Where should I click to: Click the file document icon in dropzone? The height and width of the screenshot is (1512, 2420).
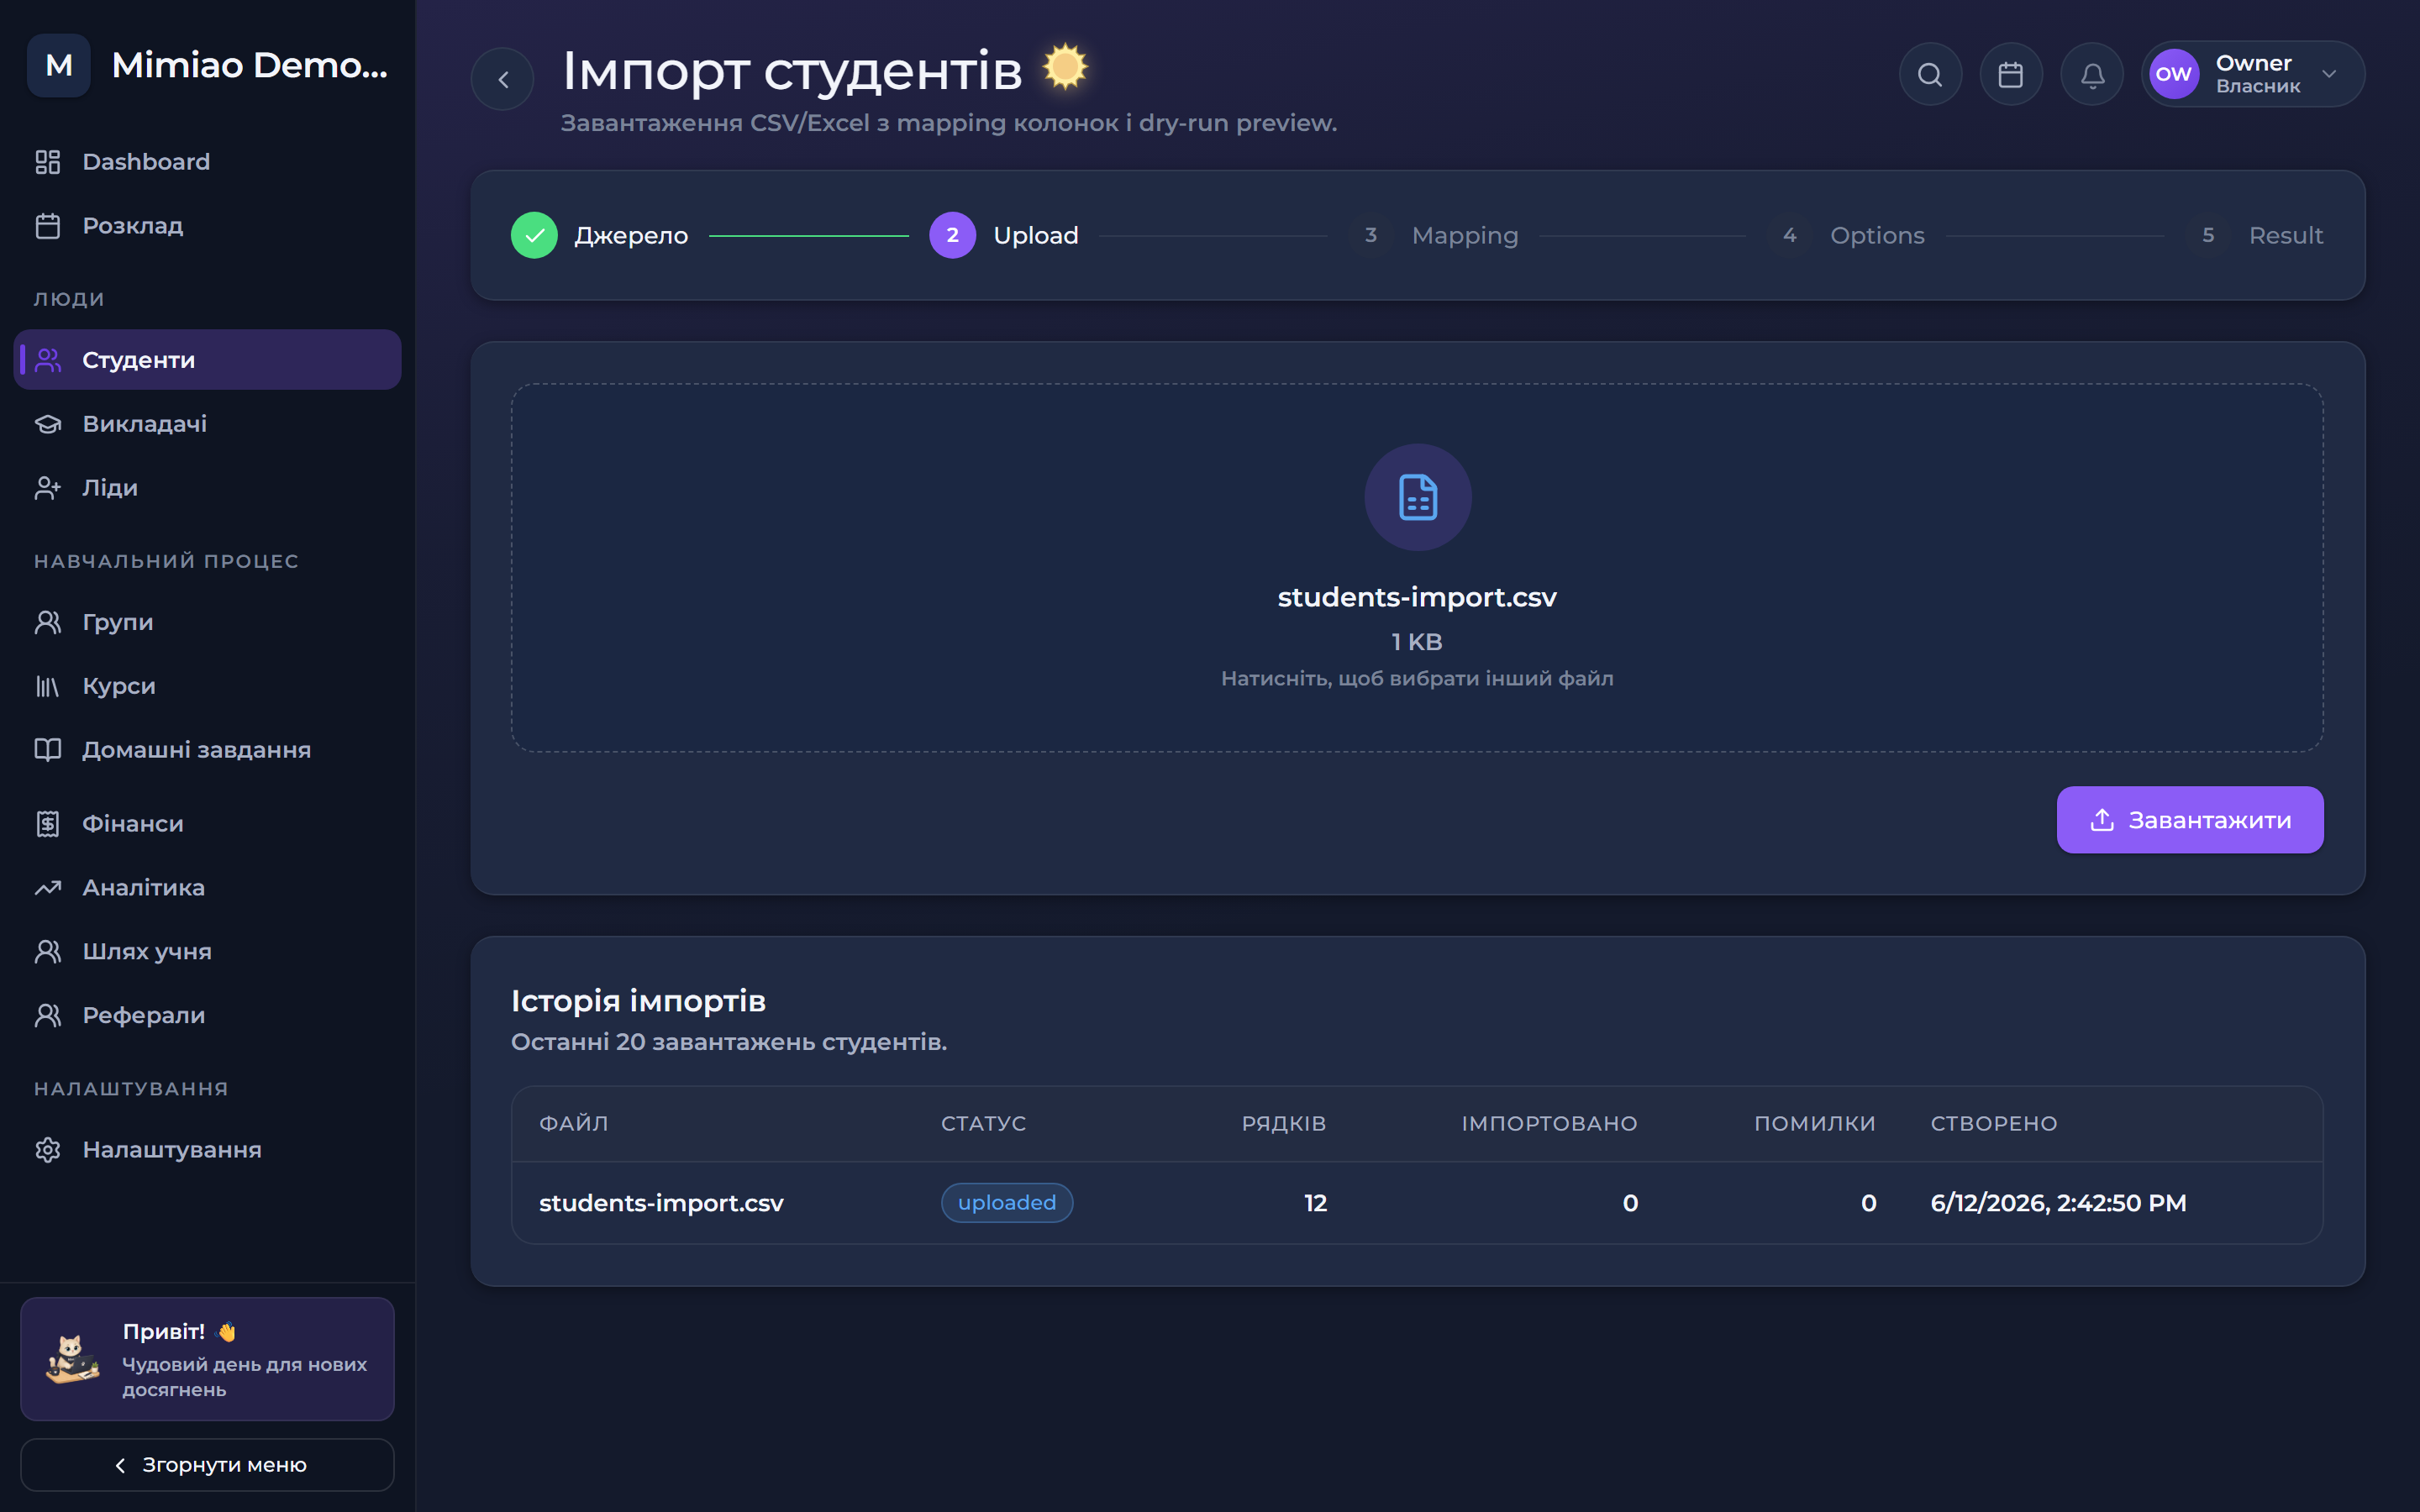pyautogui.click(x=1417, y=497)
